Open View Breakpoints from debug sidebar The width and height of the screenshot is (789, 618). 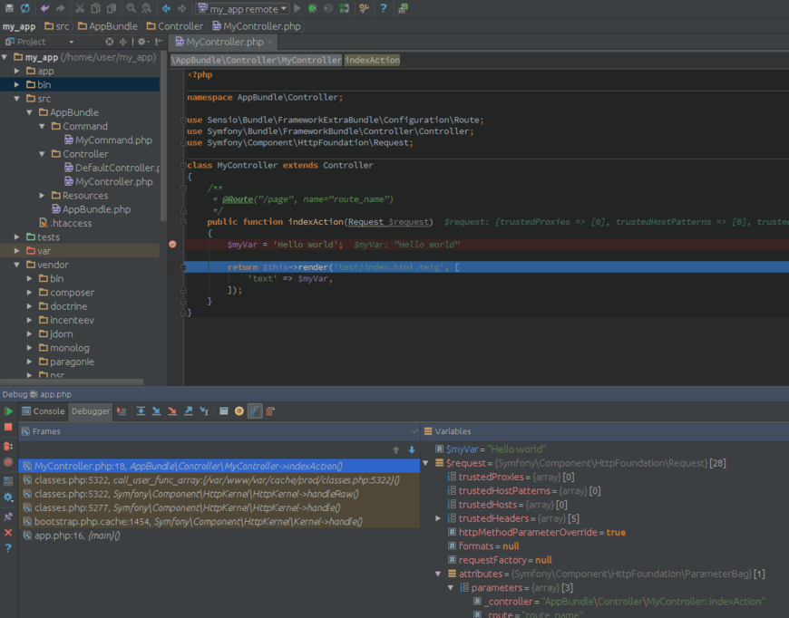(x=8, y=446)
